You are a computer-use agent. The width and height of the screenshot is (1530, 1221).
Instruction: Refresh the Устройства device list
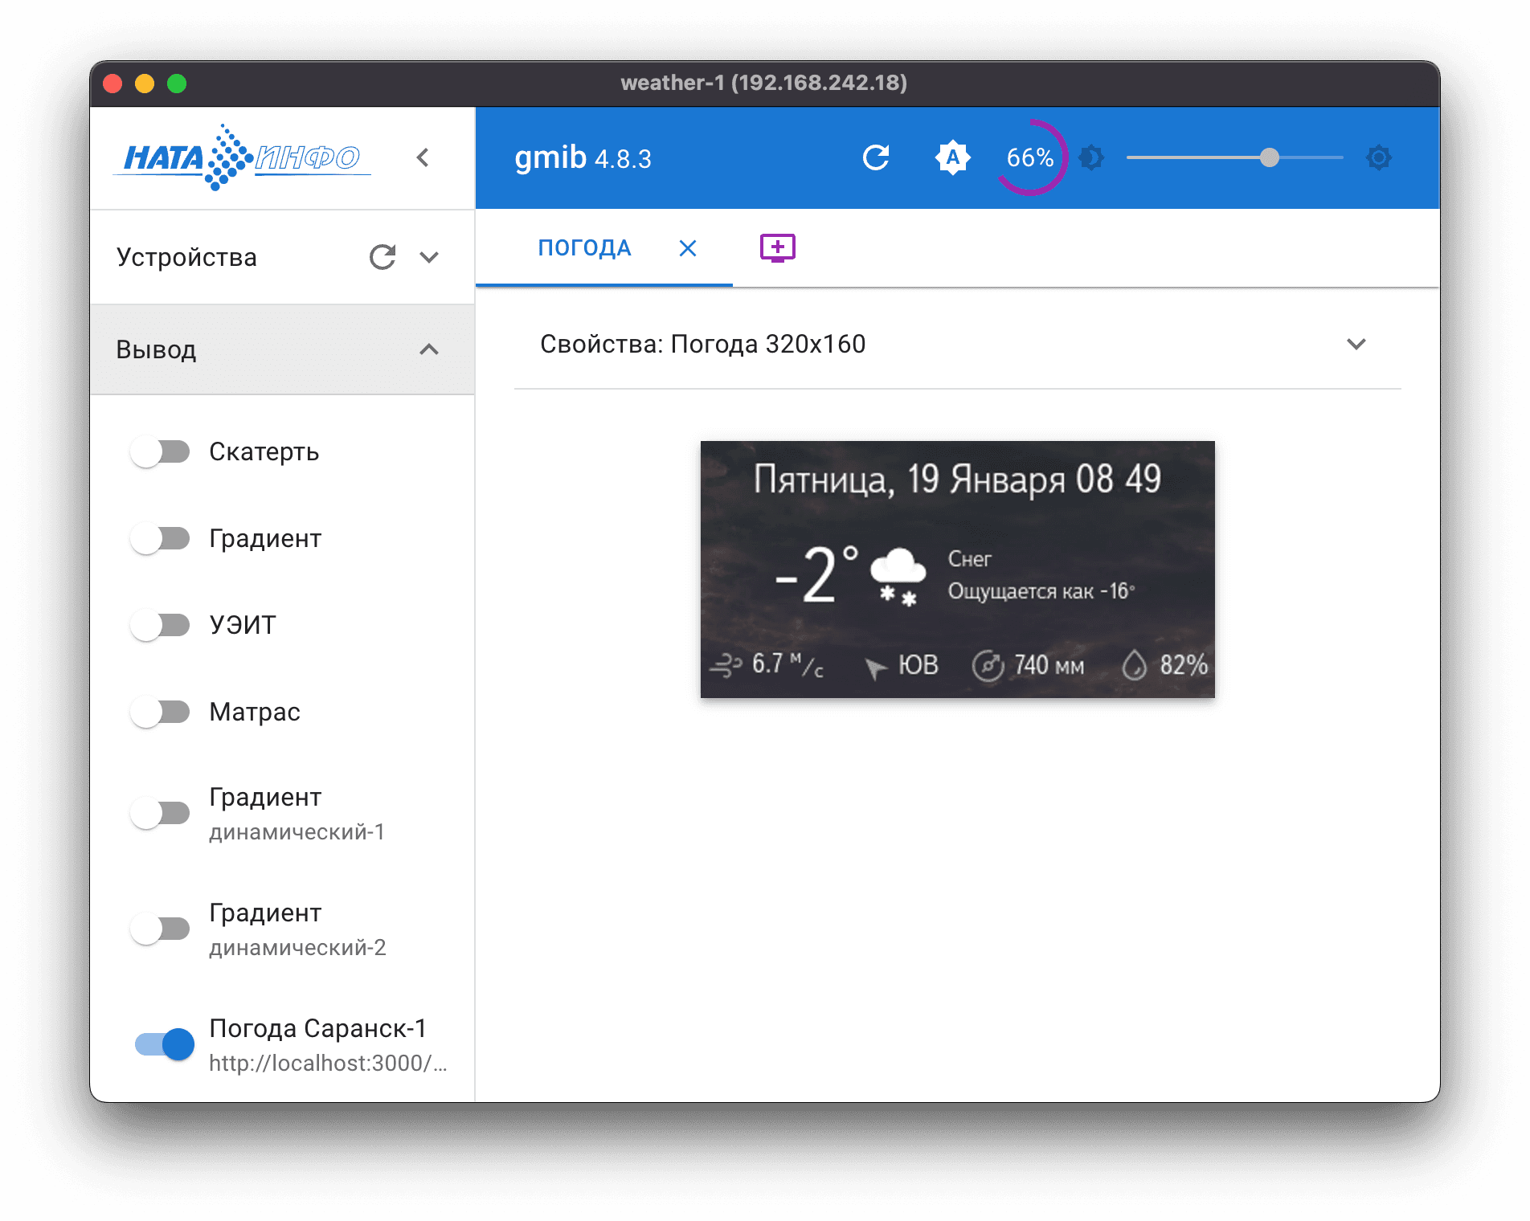click(x=382, y=257)
